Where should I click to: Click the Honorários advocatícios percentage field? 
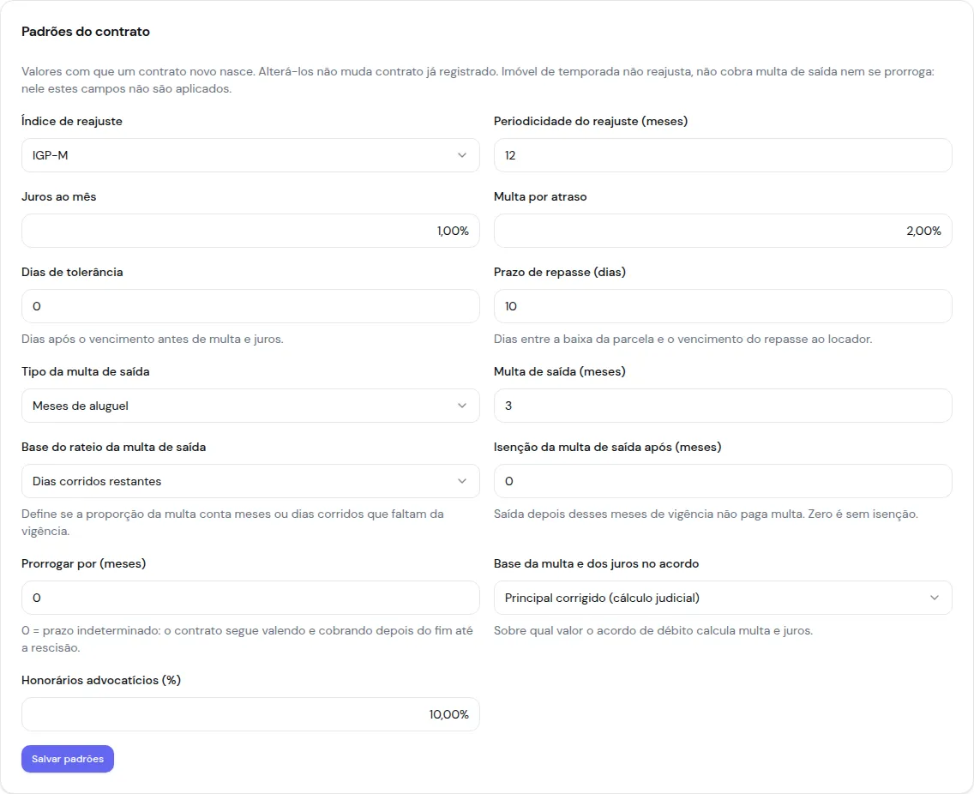coord(250,714)
